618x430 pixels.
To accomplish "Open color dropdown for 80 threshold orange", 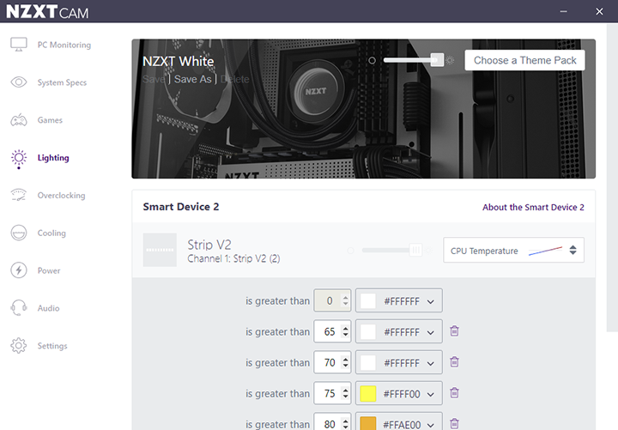I will (399, 423).
